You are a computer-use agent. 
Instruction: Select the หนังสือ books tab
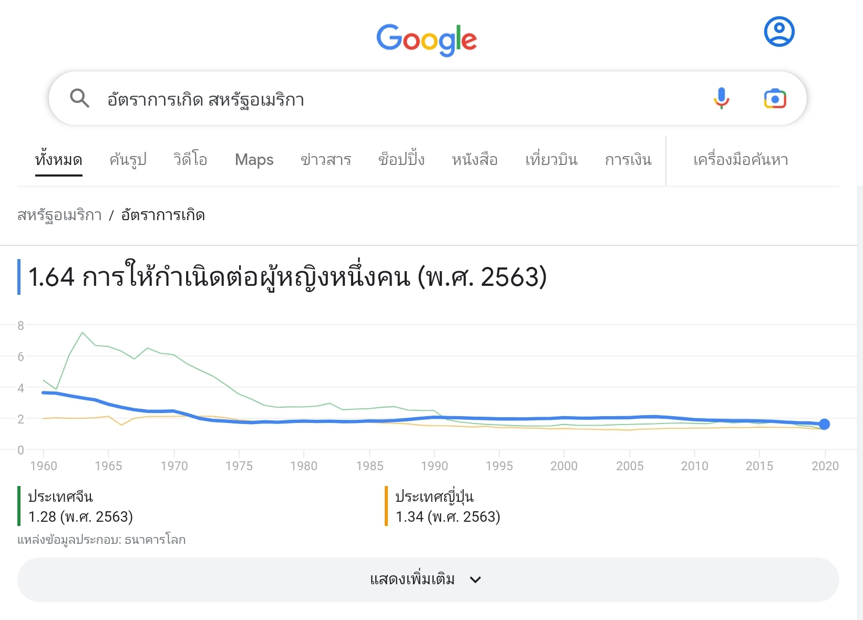pos(475,159)
